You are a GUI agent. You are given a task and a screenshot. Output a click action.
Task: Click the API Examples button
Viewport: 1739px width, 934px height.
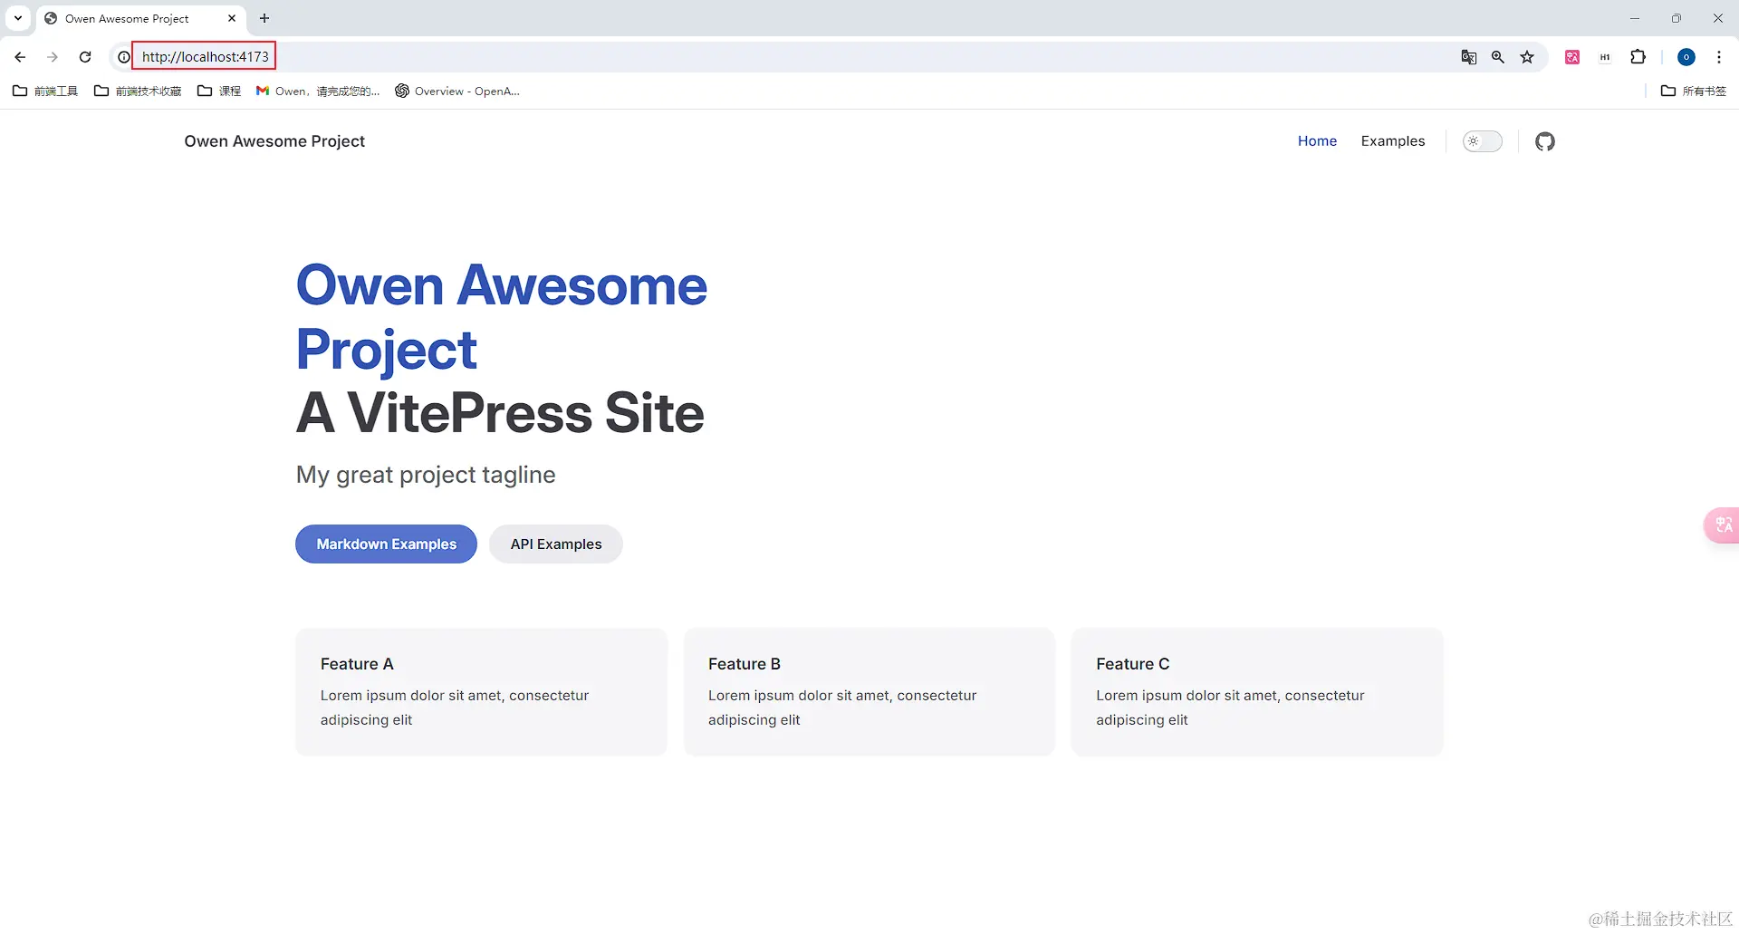point(556,544)
